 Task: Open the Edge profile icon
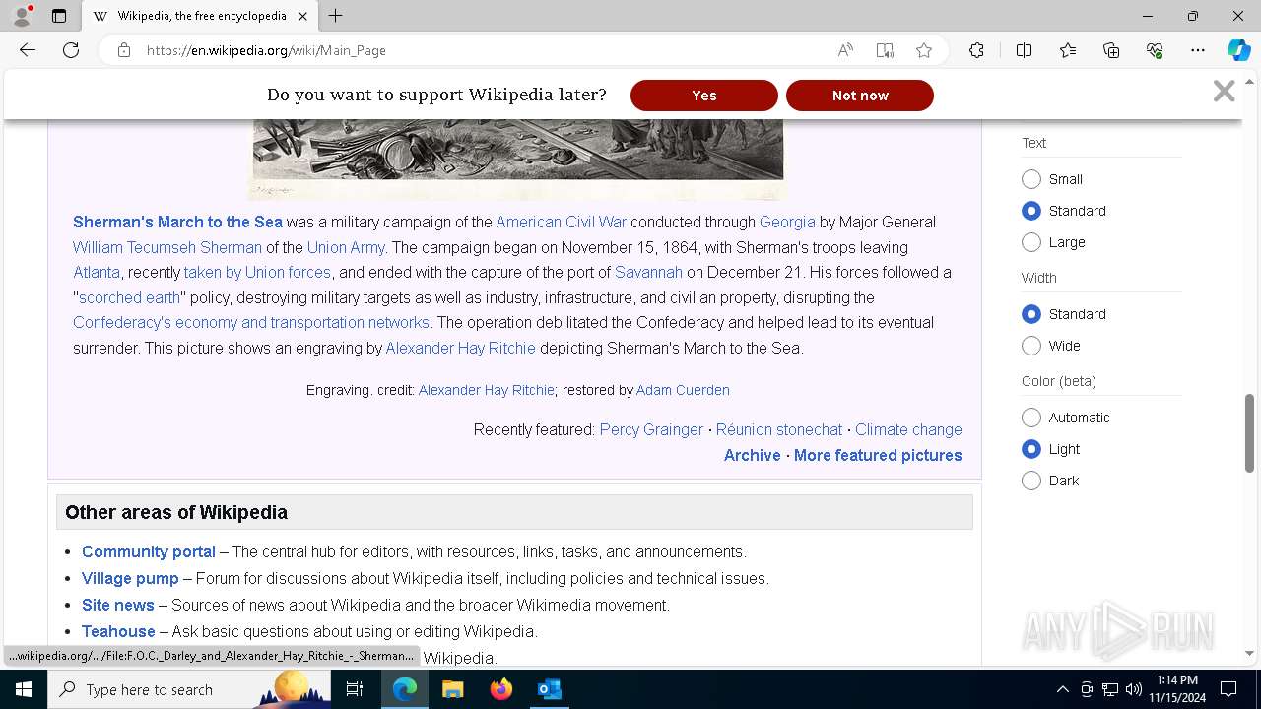coord(21,16)
